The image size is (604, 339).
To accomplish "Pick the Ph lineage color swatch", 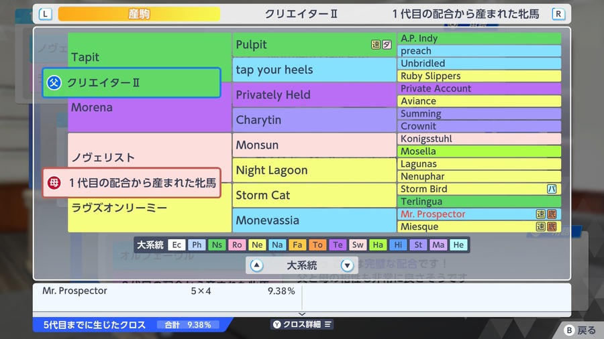I will 197,245.
